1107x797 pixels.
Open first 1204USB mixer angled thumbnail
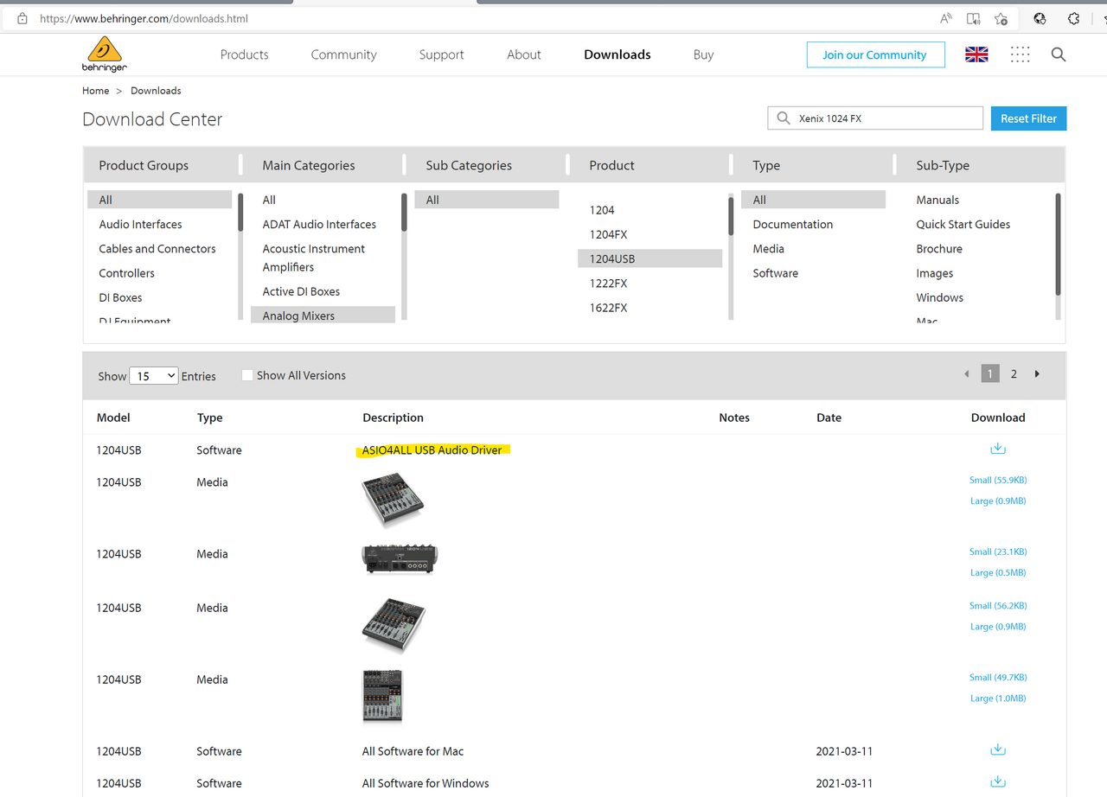393,499
